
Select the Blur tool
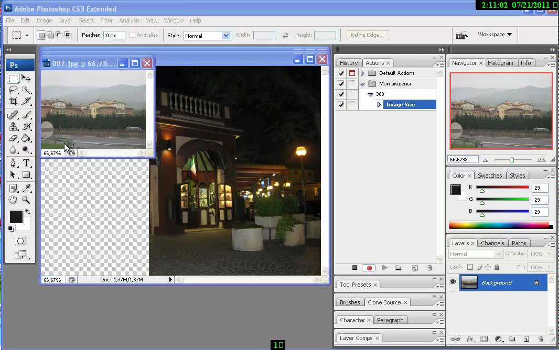click(x=14, y=149)
